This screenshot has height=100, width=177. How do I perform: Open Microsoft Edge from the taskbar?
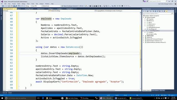click(x=43, y=98)
